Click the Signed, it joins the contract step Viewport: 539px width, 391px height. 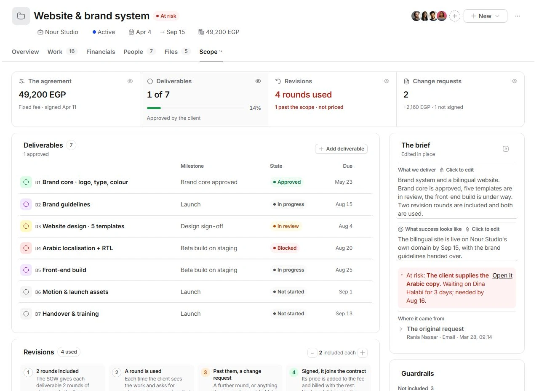pos(328,378)
